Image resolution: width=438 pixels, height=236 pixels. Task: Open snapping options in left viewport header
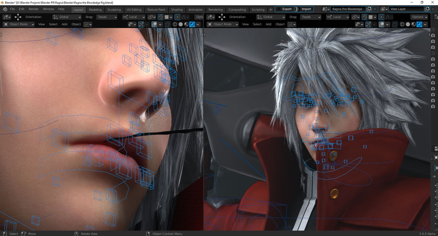coord(169,17)
